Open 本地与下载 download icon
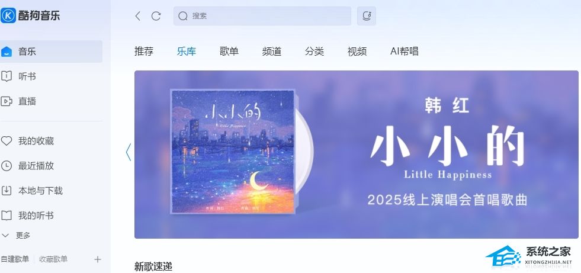This screenshot has height=273, width=581. [7, 191]
